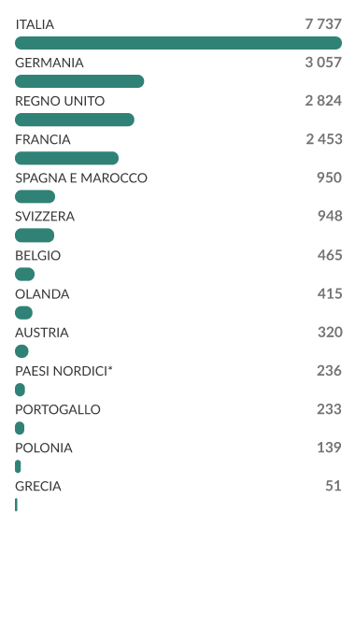Click the POLONIA label text
The height and width of the screenshot is (626, 355).
(44, 448)
